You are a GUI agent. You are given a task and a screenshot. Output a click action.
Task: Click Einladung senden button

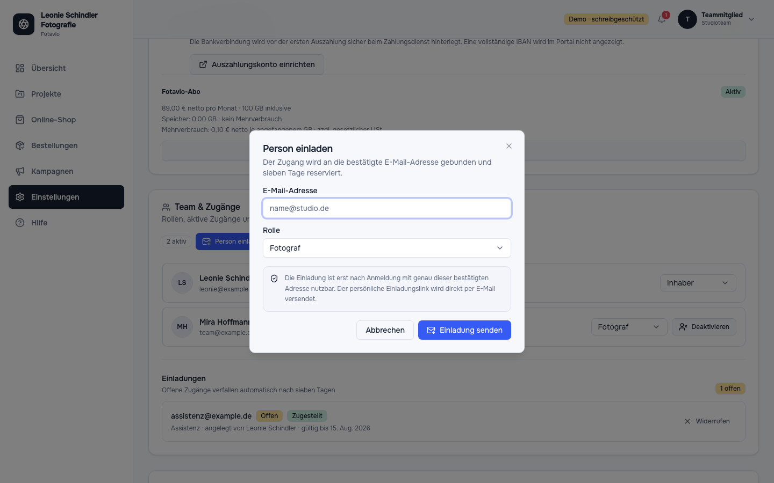pos(464,330)
